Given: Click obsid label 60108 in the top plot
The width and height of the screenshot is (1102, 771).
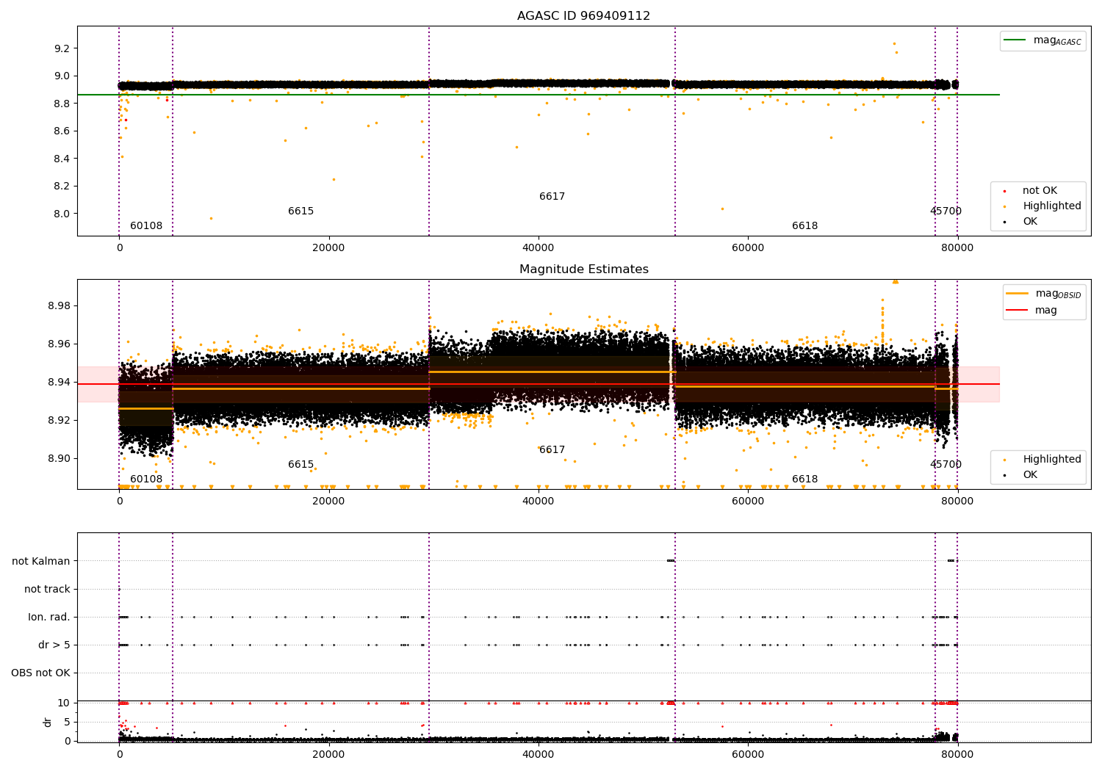Looking at the screenshot, I should tap(146, 226).
